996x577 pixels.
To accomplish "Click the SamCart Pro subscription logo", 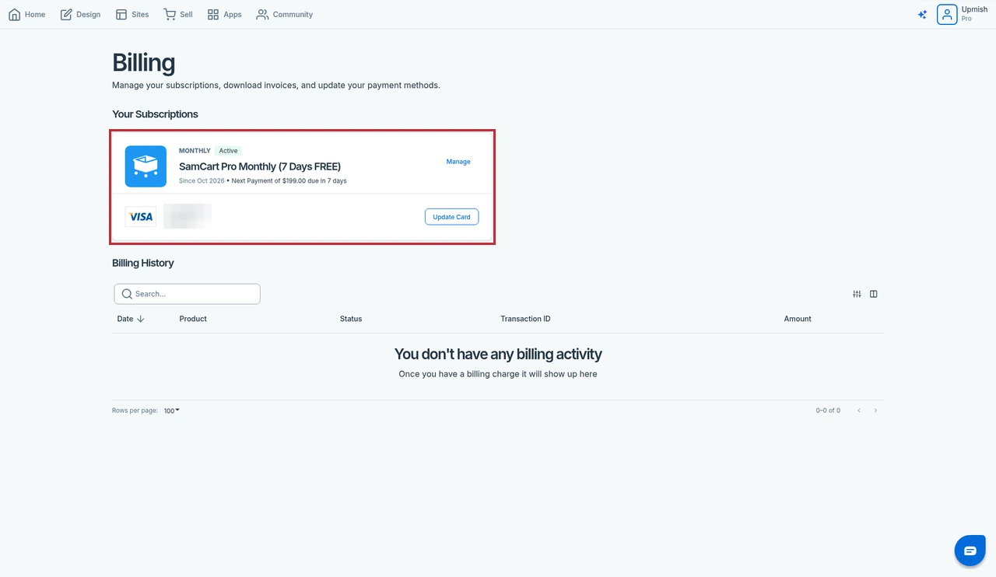I will 146,166.
